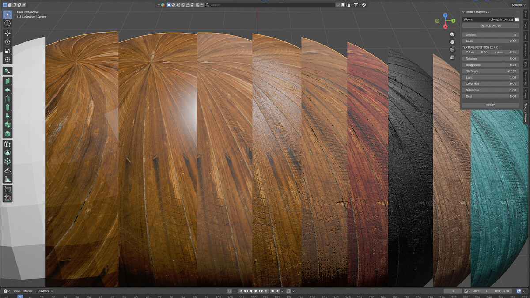
Task: Click the current frame marker on timeline
Action: tap(20, 296)
